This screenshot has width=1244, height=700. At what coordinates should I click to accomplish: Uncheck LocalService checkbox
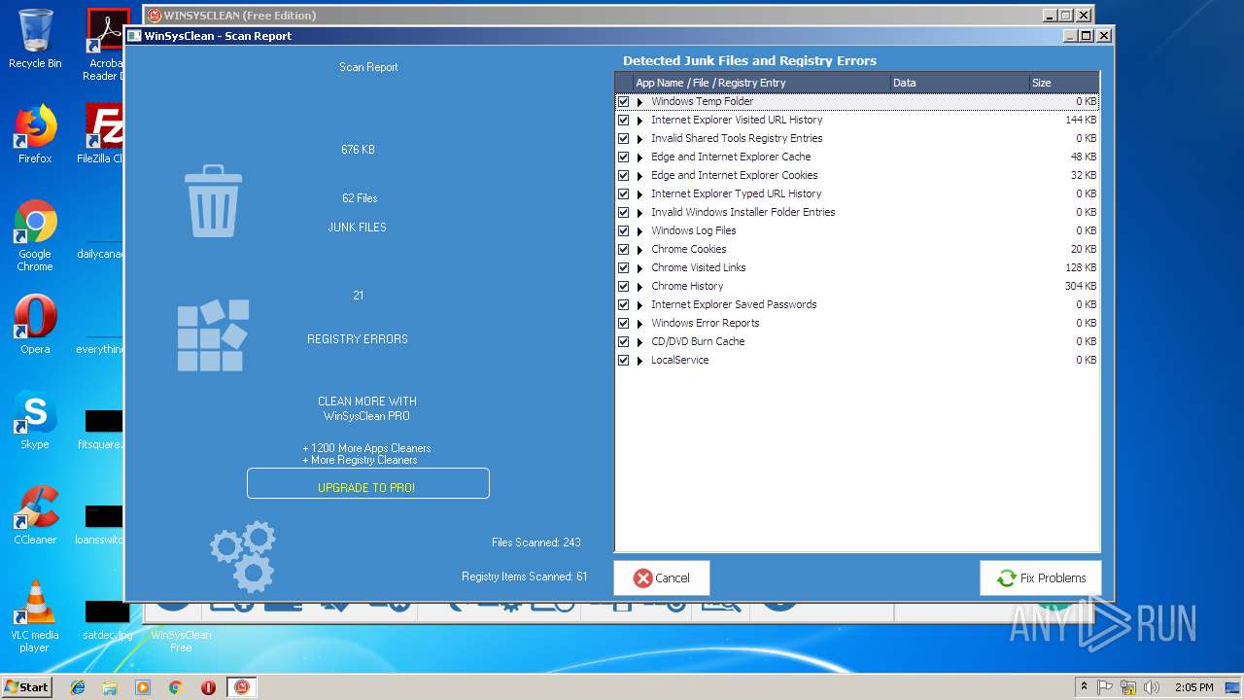(624, 360)
